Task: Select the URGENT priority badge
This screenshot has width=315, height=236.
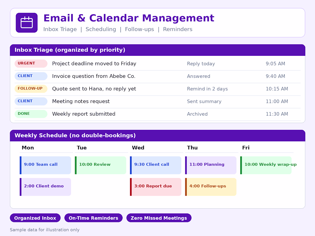Action: 31,64
